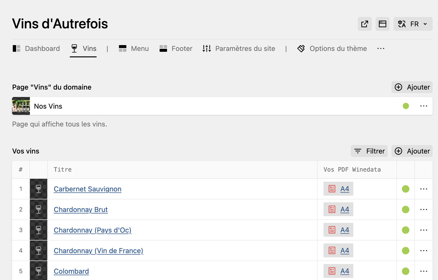
Task: Click the Filtrer button above wine table
Action: (369, 151)
